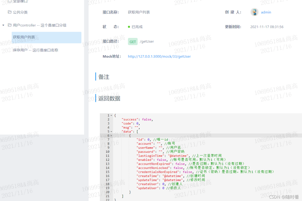The width and height of the screenshot is (302, 201).
Task: Open the Mock address URL link
Action: (159, 56)
